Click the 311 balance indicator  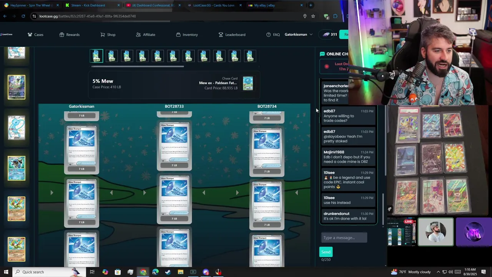click(x=330, y=35)
